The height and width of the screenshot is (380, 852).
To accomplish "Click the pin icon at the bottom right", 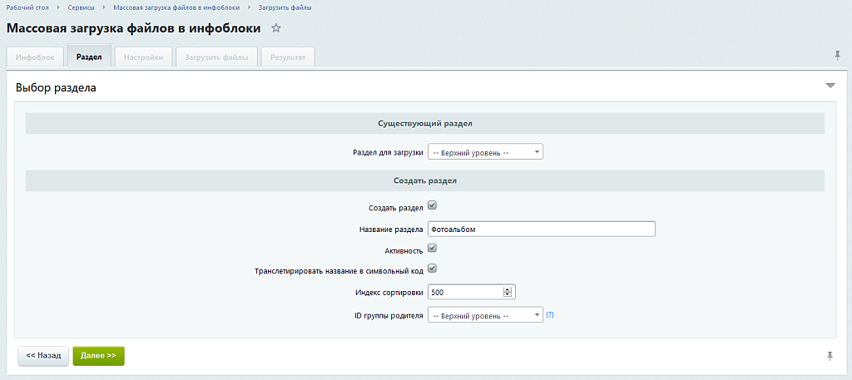I will point(830,356).
